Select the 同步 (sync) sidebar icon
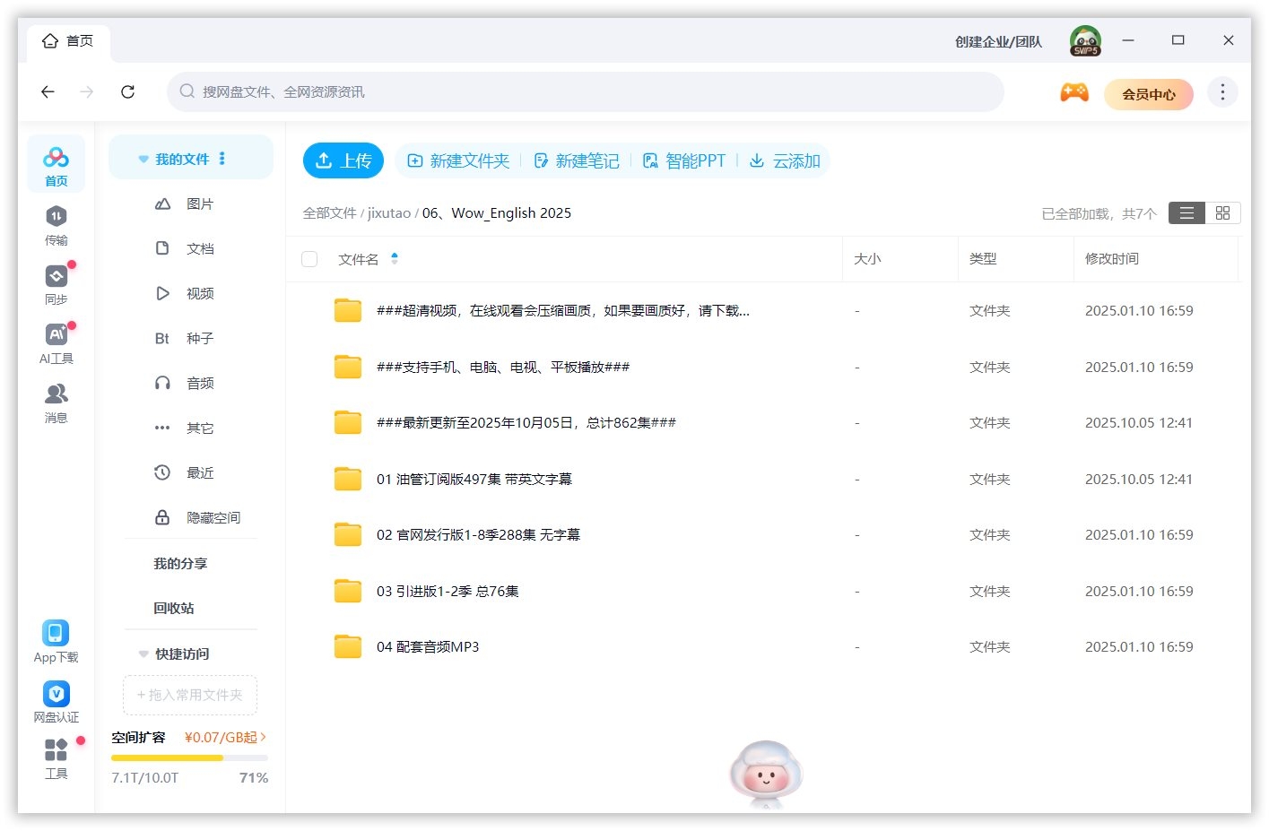The image size is (1269, 831). point(56,277)
